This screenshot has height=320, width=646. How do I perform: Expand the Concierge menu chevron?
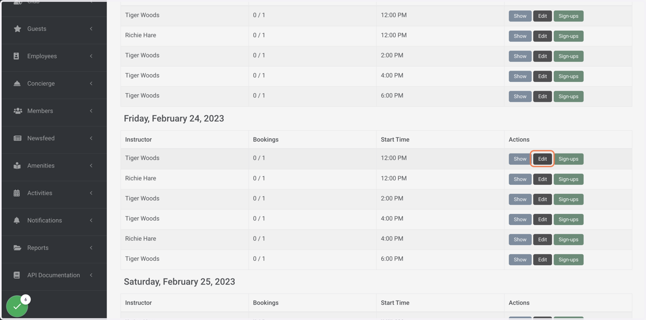91,84
